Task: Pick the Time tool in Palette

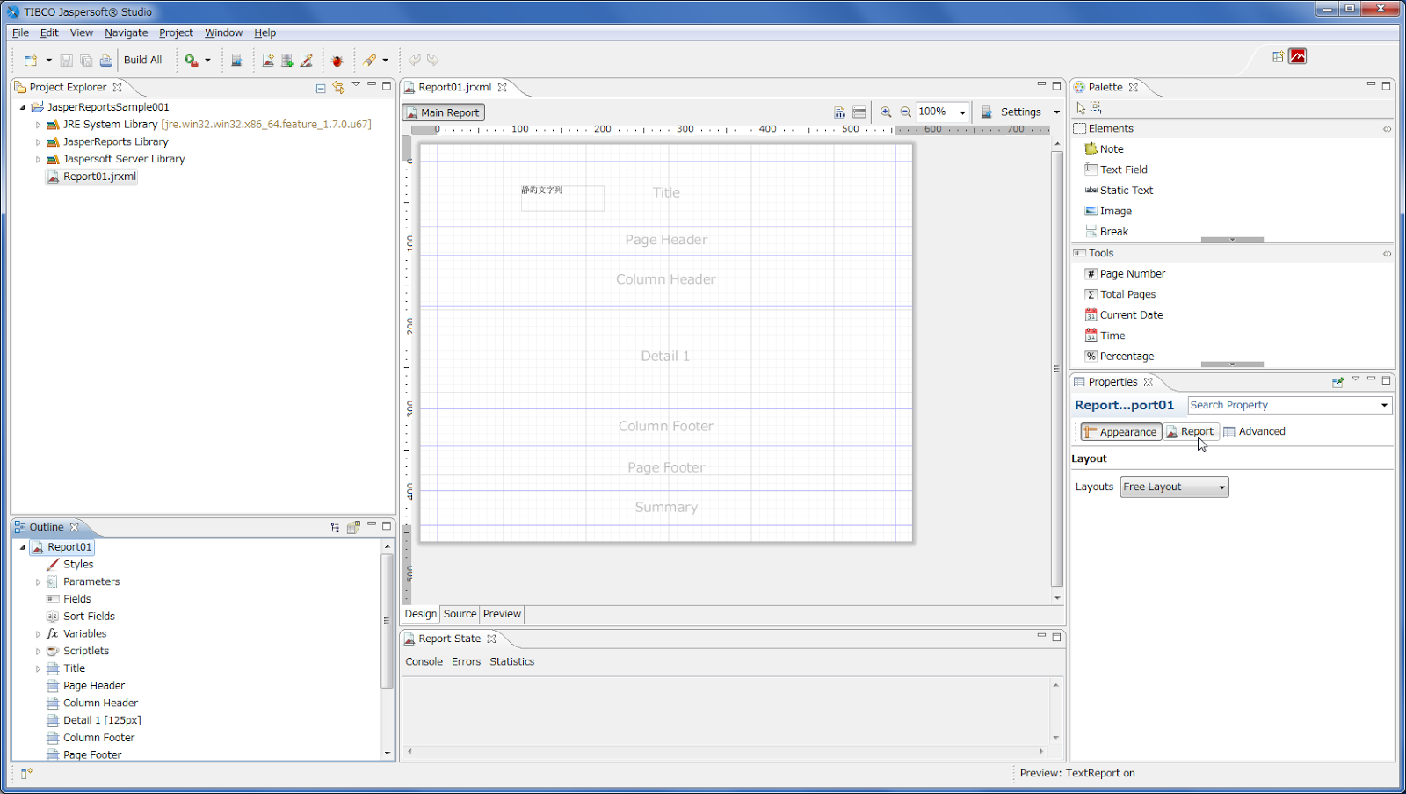Action: 1105,336
